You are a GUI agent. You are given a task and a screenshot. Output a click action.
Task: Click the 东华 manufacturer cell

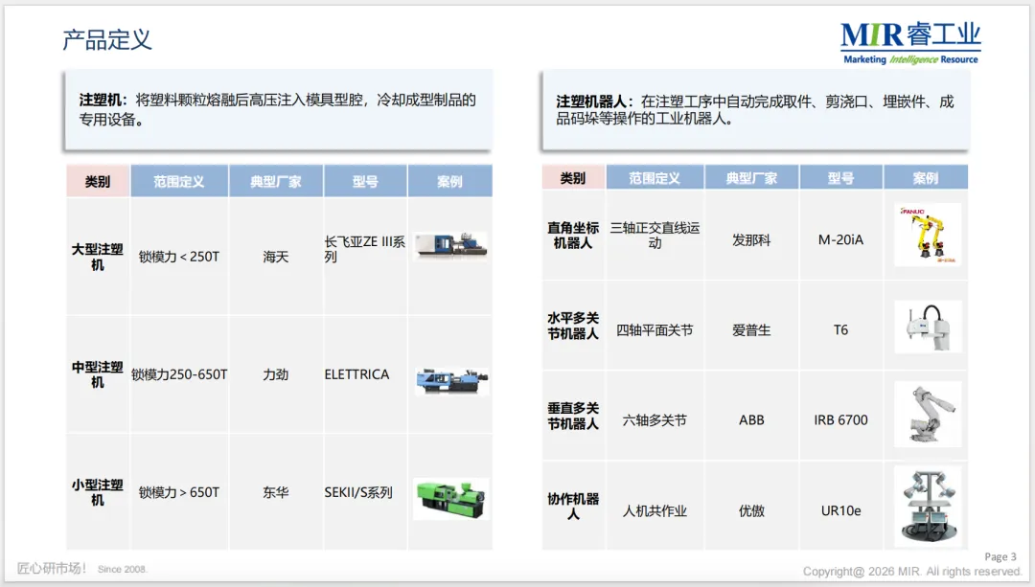pos(276,492)
